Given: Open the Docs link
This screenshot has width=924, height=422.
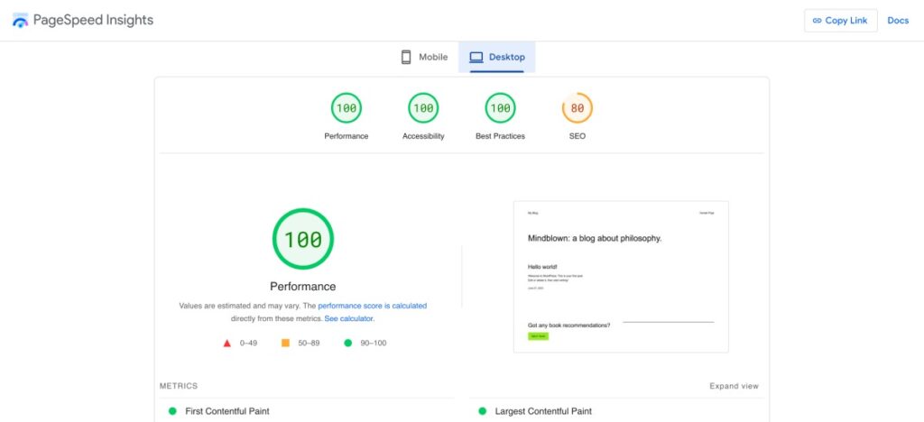Looking at the screenshot, I should pyautogui.click(x=898, y=21).
